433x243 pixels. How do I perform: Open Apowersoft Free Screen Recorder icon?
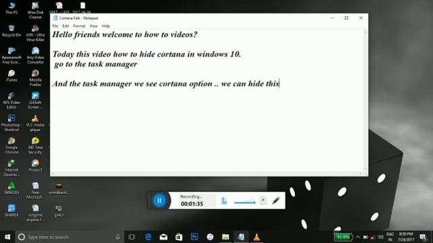(x=12, y=55)
